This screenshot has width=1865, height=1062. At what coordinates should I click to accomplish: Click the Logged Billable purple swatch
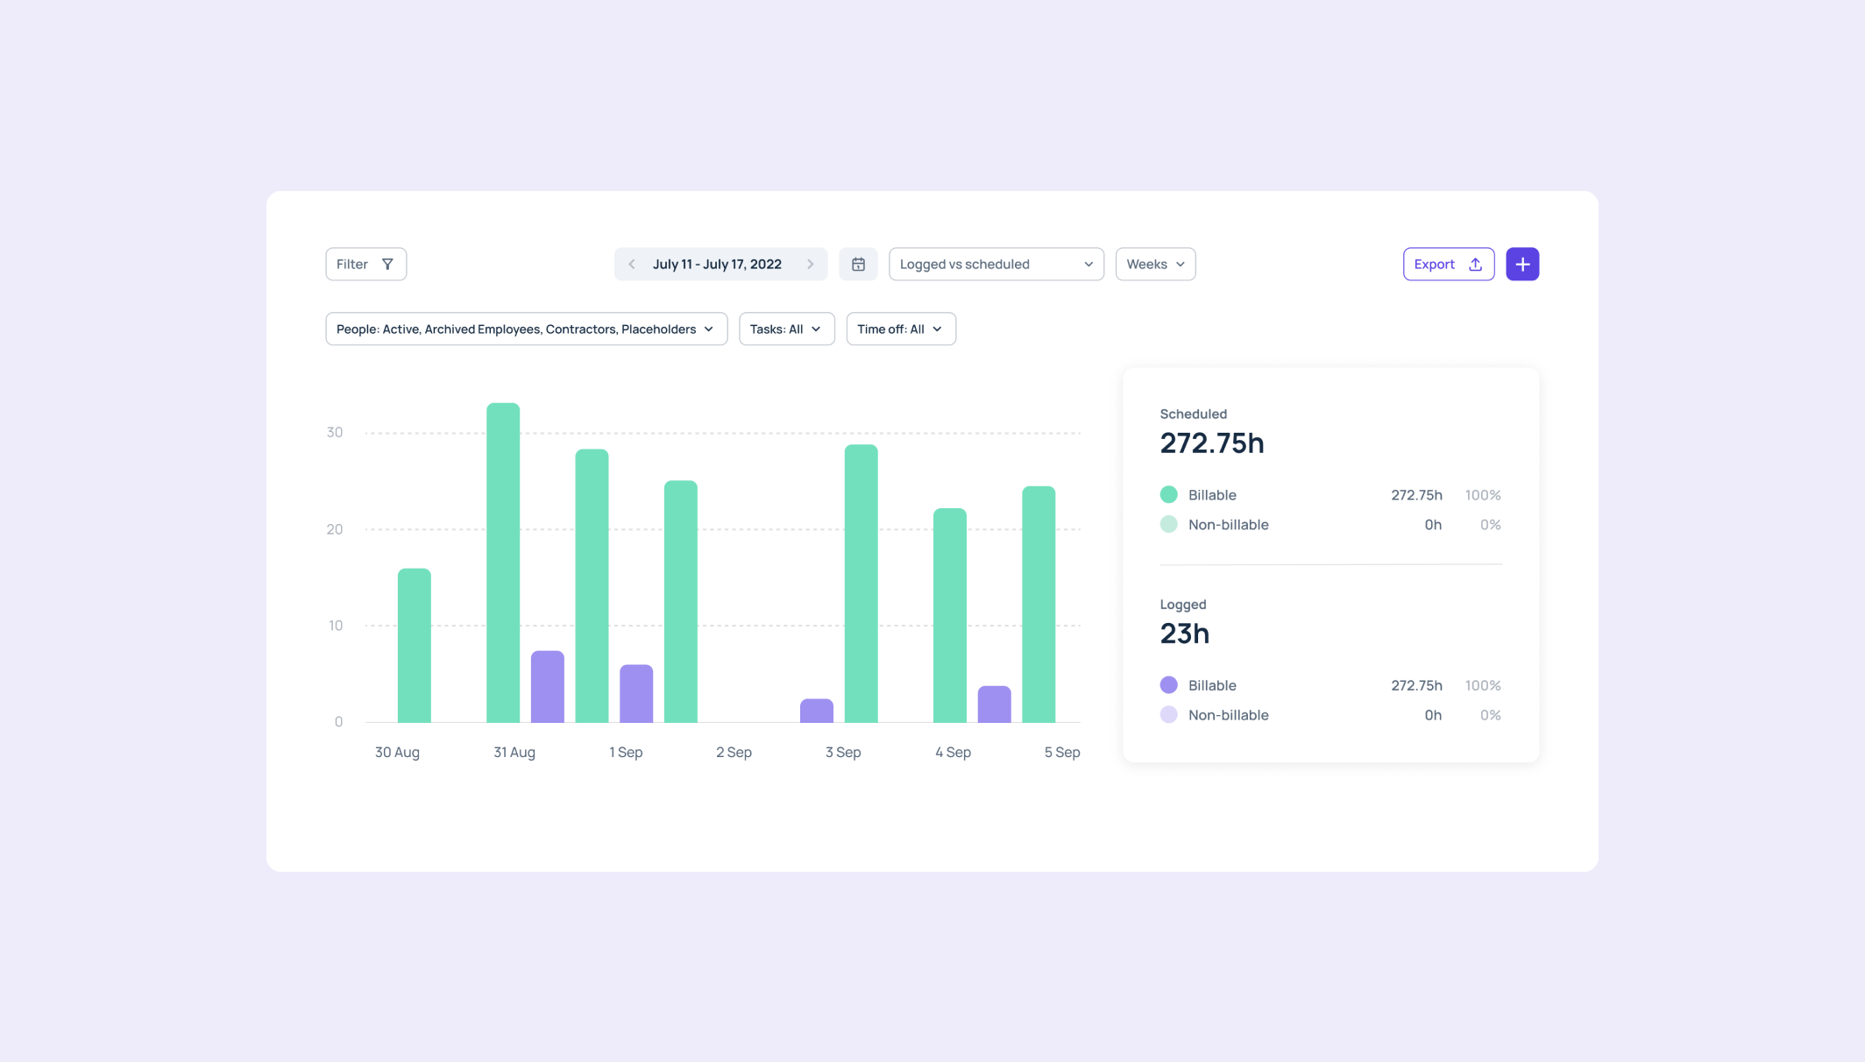point(1168,684)
